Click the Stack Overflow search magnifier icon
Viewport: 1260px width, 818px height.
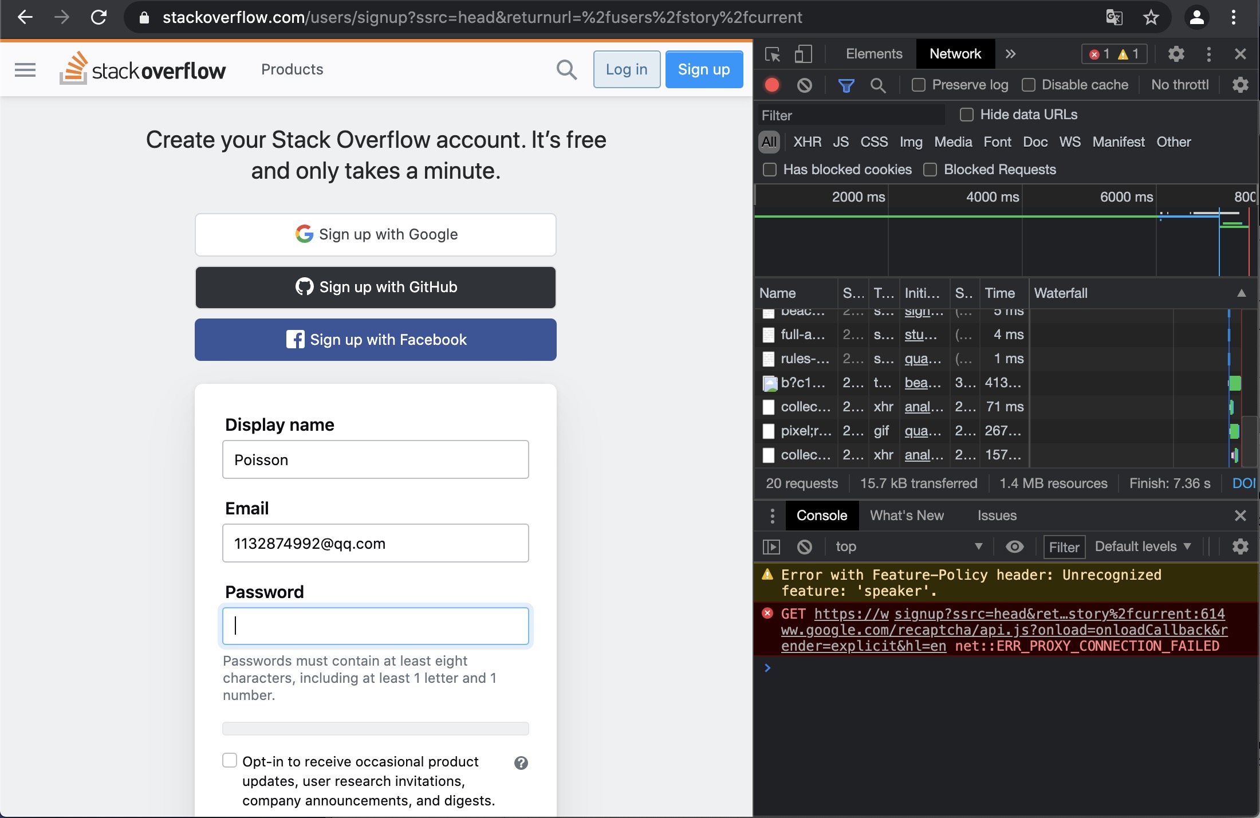(566, 69)
